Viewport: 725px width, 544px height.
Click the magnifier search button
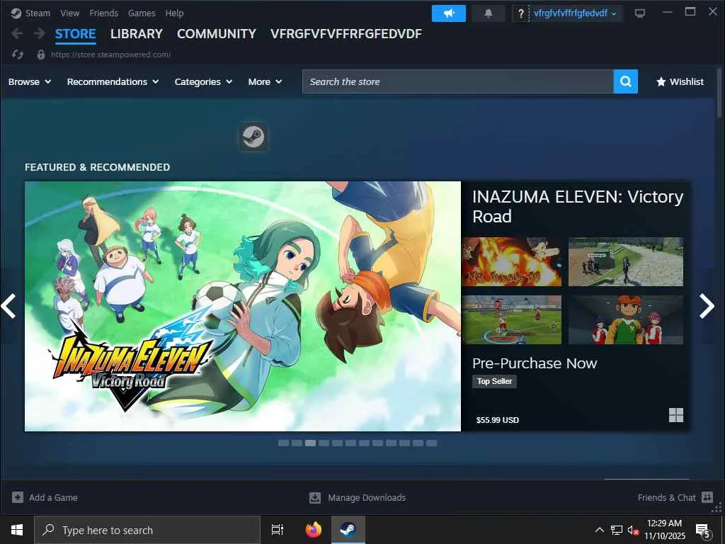tap(626, 81)
